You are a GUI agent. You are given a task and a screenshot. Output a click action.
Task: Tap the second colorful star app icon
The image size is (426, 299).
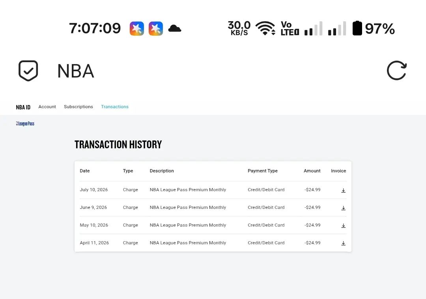pos(156,28)
